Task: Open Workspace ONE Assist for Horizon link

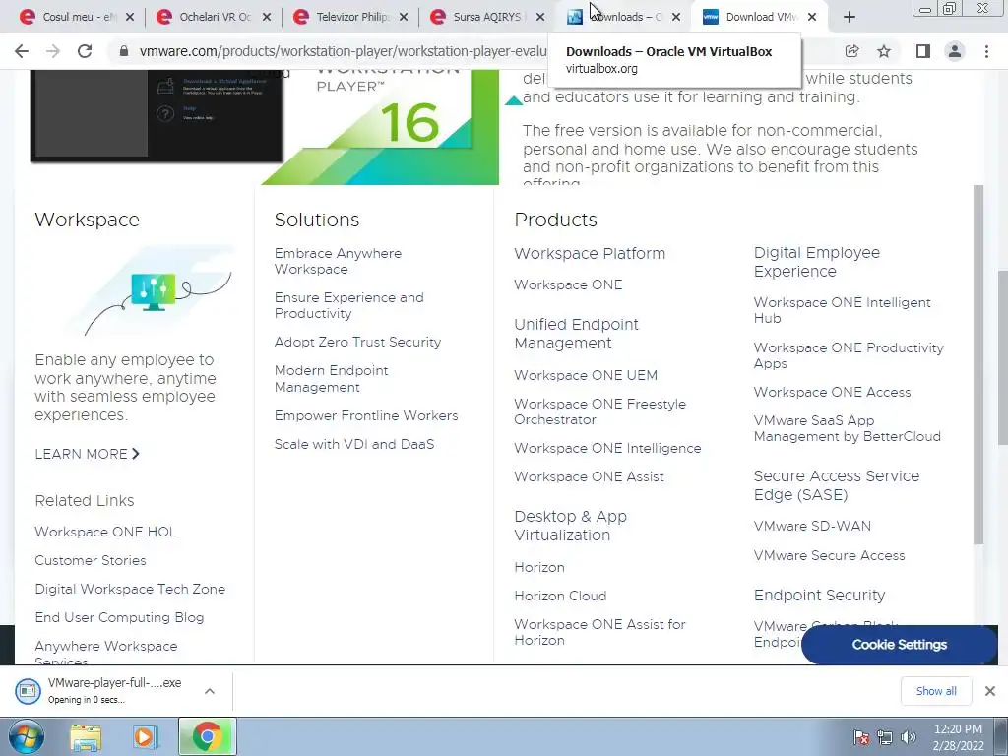Action: coord(599,633)
